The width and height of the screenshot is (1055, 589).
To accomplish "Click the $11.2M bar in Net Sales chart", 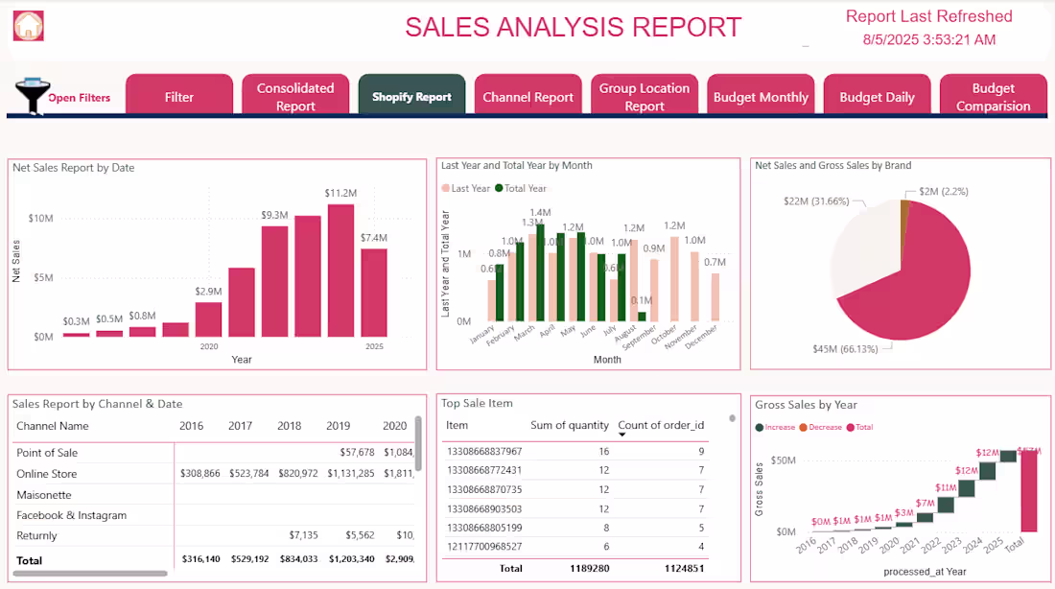I will (341, 271).
